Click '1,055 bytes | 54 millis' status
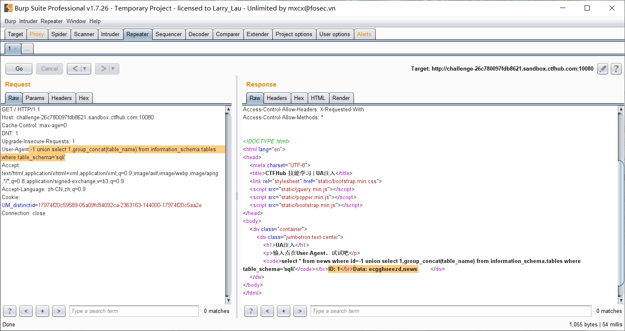The image size is (625, 331). click(596, 324)
